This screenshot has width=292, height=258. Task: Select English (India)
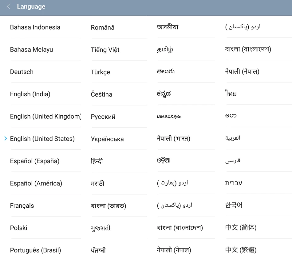click(x=30, y=94)
